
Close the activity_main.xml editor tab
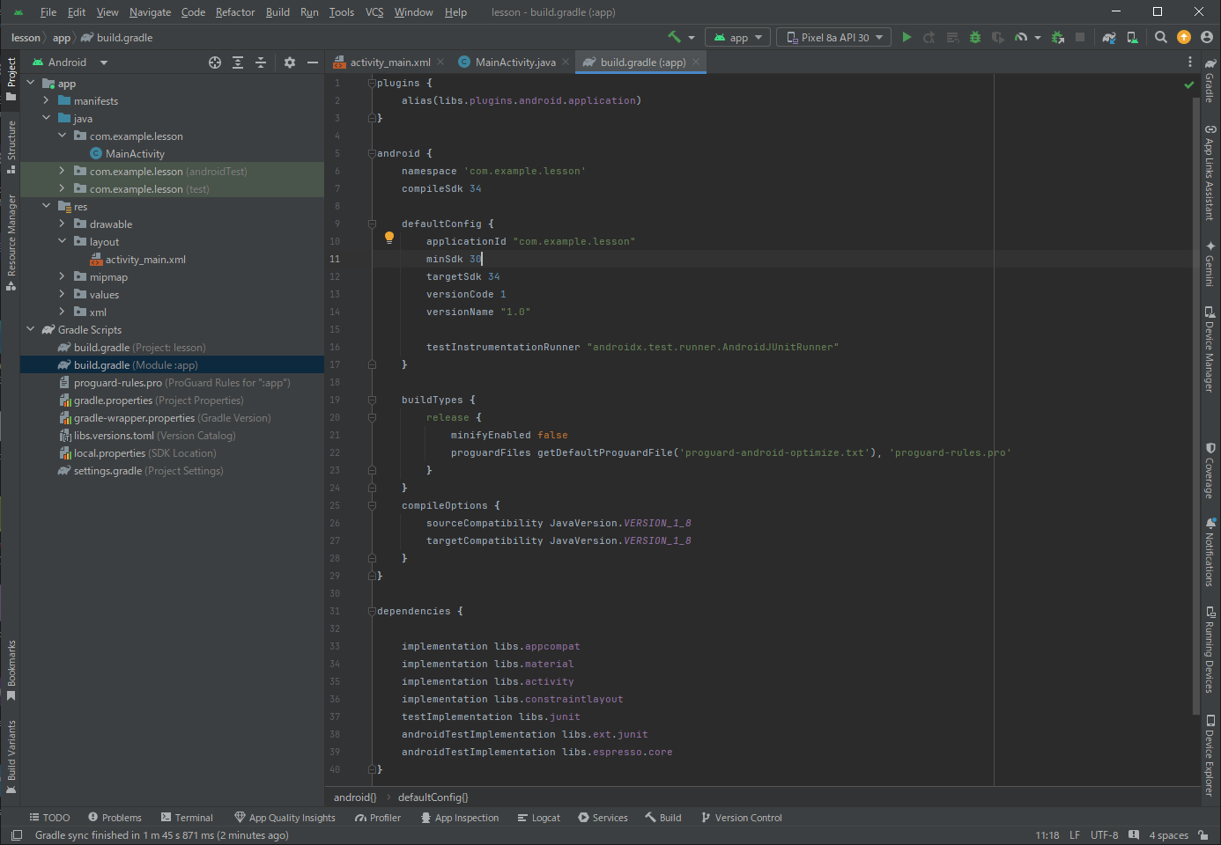click(x=440, y=62)
